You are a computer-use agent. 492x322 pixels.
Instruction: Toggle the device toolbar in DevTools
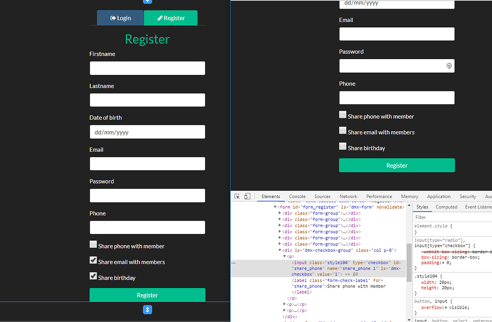click(x=247, y=196)
